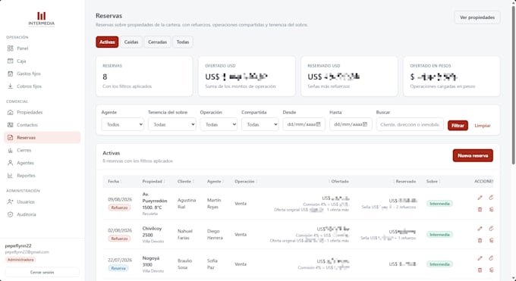
Task: Click the Intermedia logo at top left
Action: [x=42, y=19]
